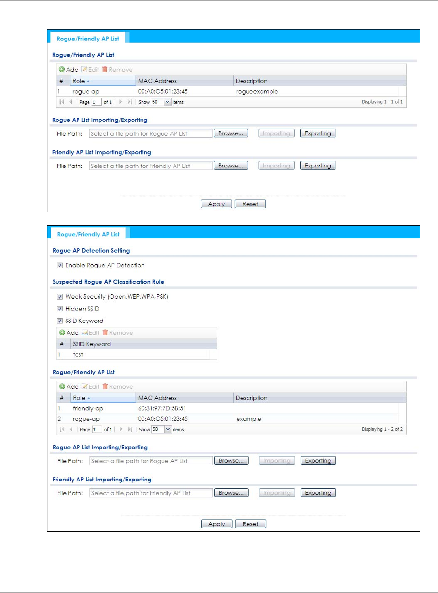
Task: Click Reset in the lower panel
Action: 251,524
